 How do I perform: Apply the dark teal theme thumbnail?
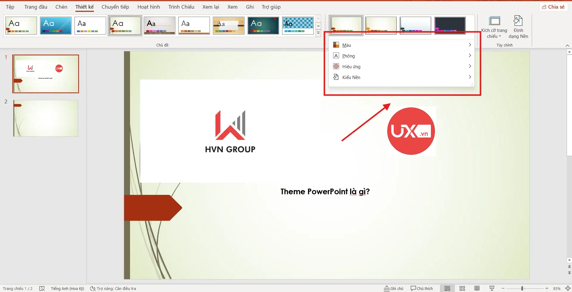263,26
